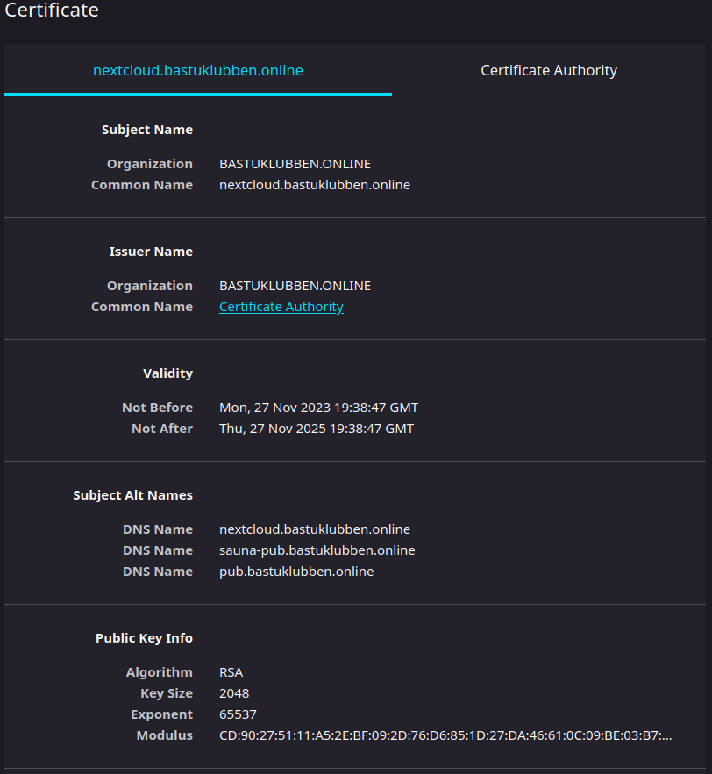Image resolution: width=712 pixels, height=774 pixels.
Task: Click the Key Size value 2048
Action: tap(234, 693)
